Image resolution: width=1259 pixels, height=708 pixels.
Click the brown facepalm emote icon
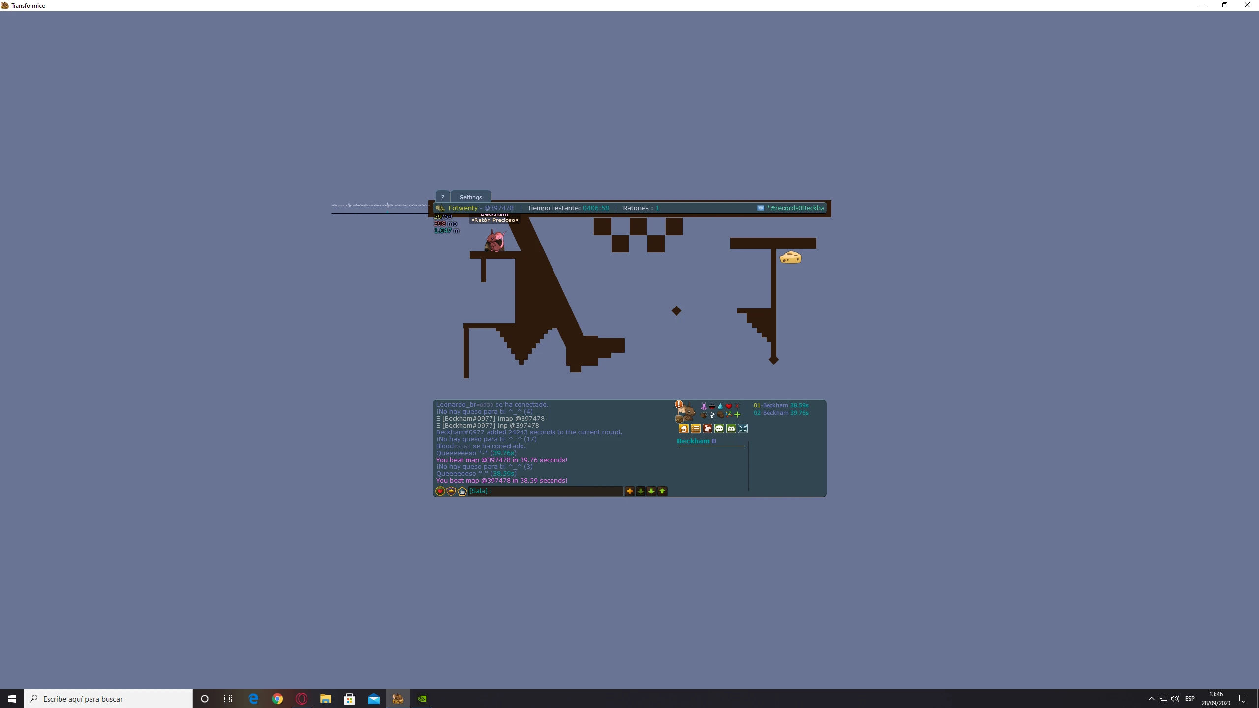point(720,415)
